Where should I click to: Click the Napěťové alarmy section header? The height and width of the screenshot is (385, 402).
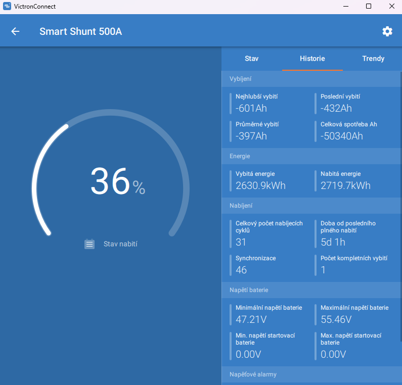coord(311,374)
